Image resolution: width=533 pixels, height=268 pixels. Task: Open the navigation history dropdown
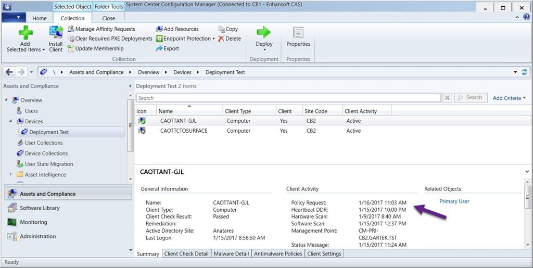[x=31, y=72]
